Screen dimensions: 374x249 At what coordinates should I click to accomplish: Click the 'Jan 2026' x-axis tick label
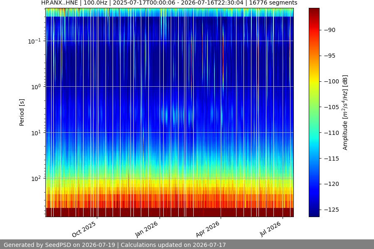(146, 229)
